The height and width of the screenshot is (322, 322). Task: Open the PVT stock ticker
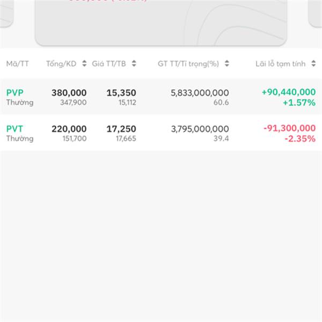(x=15, y=129)
